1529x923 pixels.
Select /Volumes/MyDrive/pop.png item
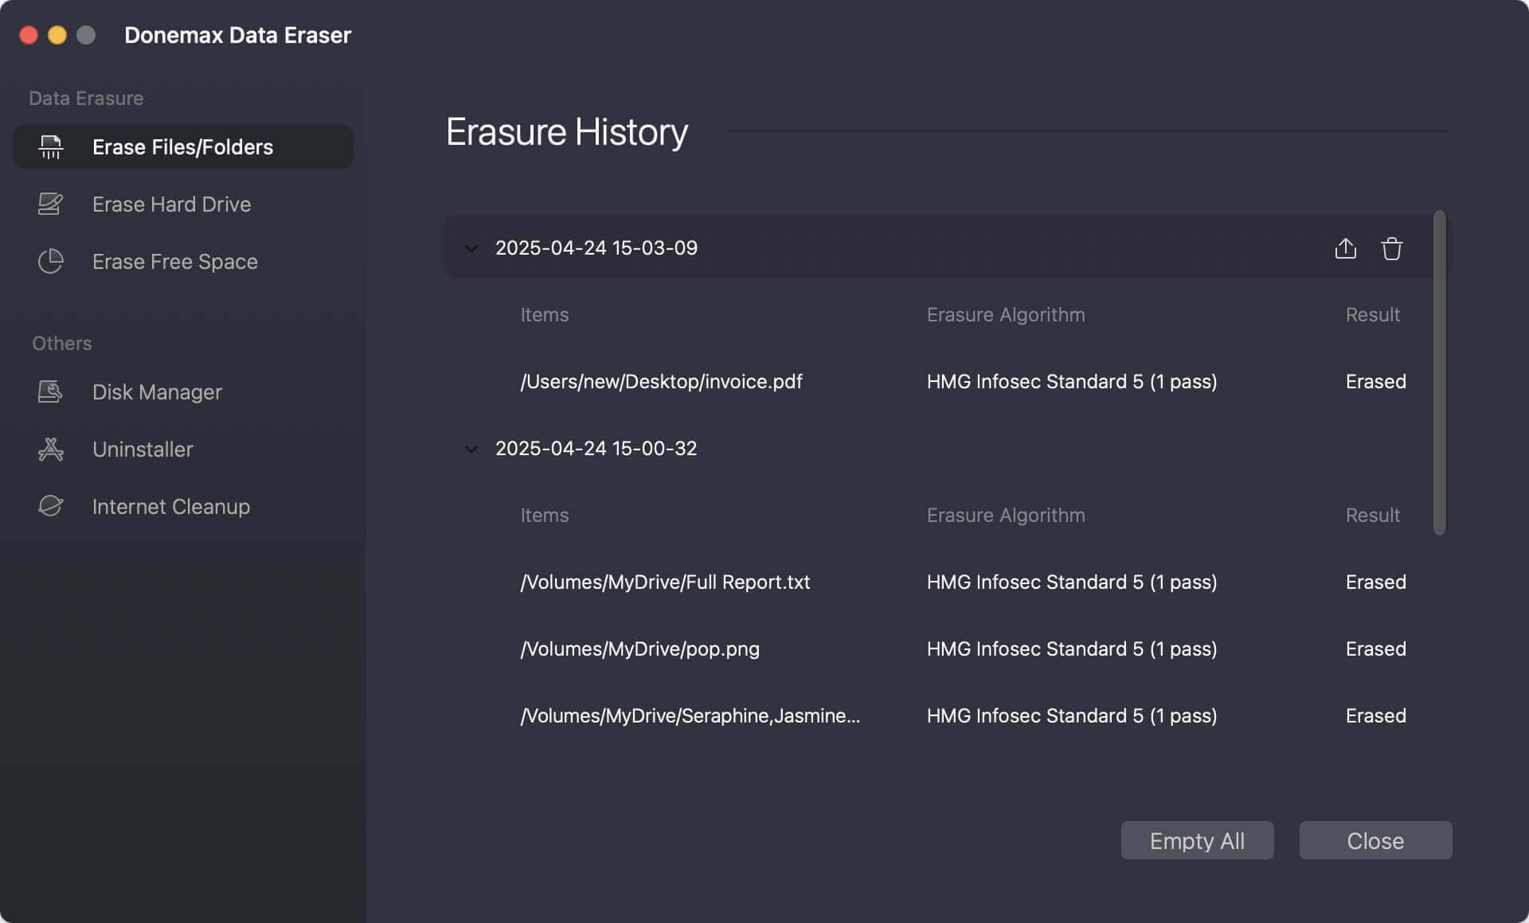[x=640, y=649]
